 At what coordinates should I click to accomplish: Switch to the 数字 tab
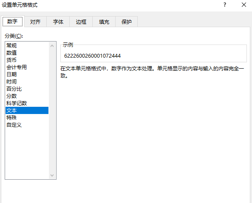click(12, 21)
